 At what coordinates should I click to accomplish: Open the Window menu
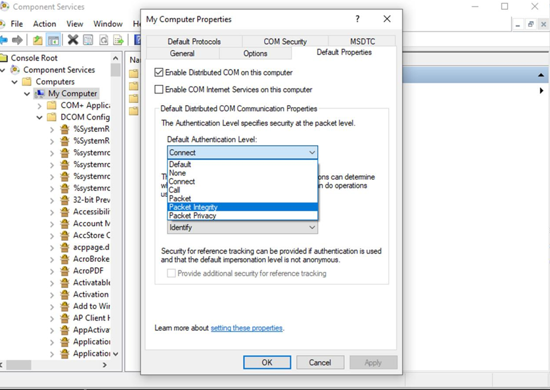[x=108, y=24]
